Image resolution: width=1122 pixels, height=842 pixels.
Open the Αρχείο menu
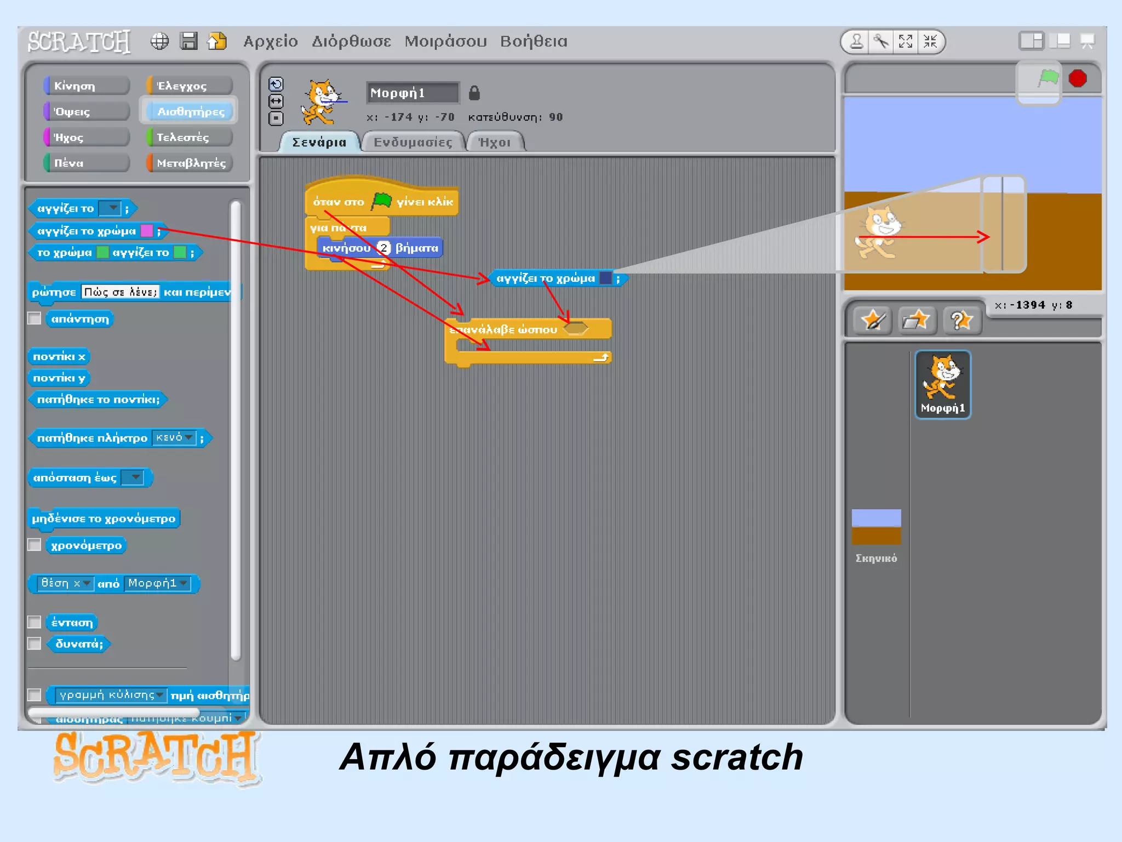[271, 42]
